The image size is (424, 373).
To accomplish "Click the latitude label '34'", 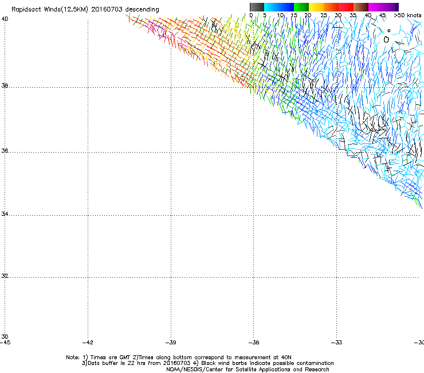I will (x=5, y=214).
